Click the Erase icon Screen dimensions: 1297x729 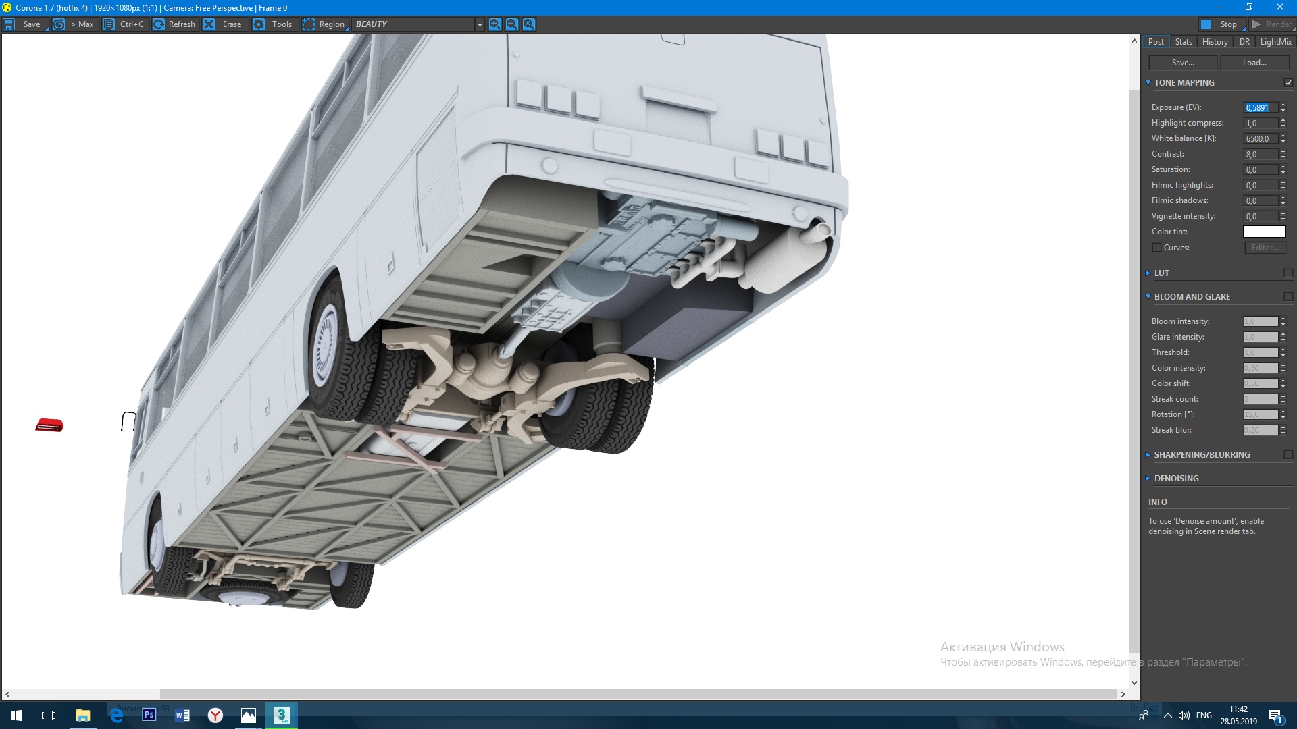pos(209,24)
